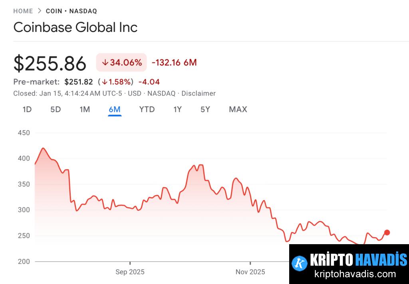
Task: Open the 1M performance view
Action: [85, 109]
